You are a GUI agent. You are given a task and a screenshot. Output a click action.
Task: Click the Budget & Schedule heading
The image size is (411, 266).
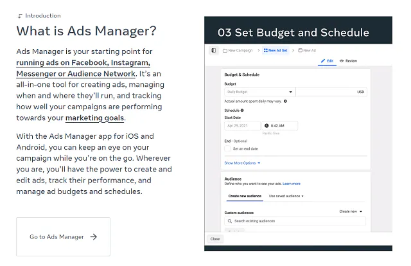(x=242, y=75)
